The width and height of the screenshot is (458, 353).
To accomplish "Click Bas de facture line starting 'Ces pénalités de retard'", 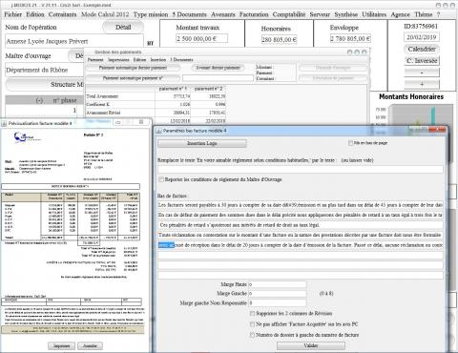I will pos(301,225).
